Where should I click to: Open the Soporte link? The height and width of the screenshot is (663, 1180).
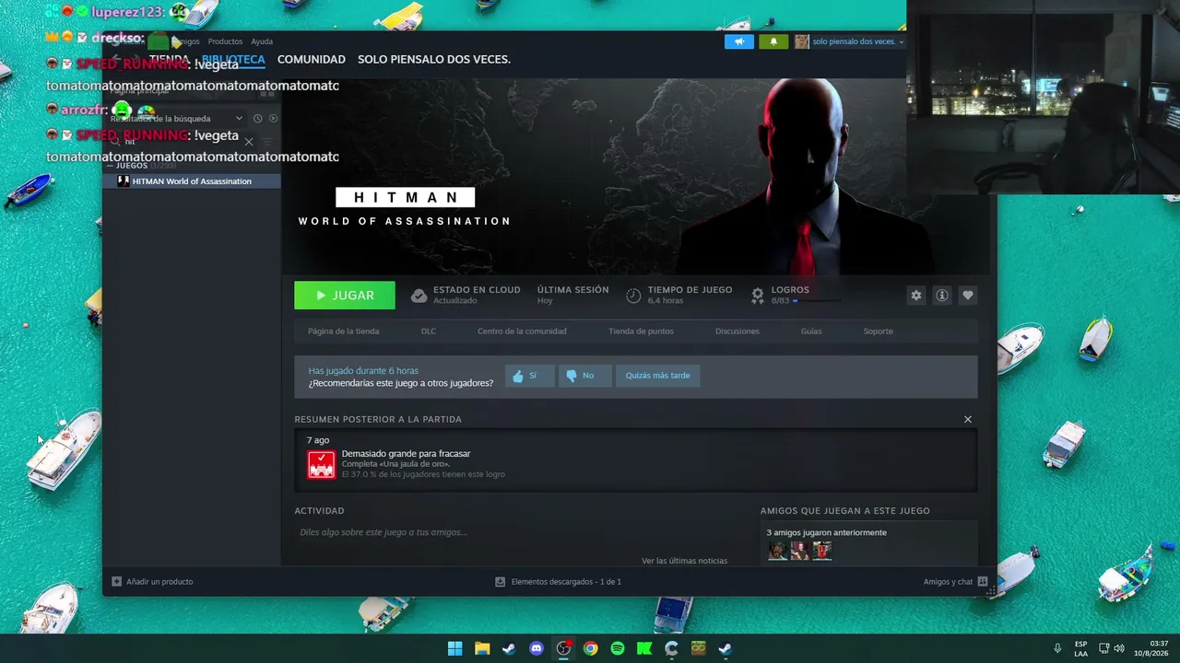click(879, 331)
